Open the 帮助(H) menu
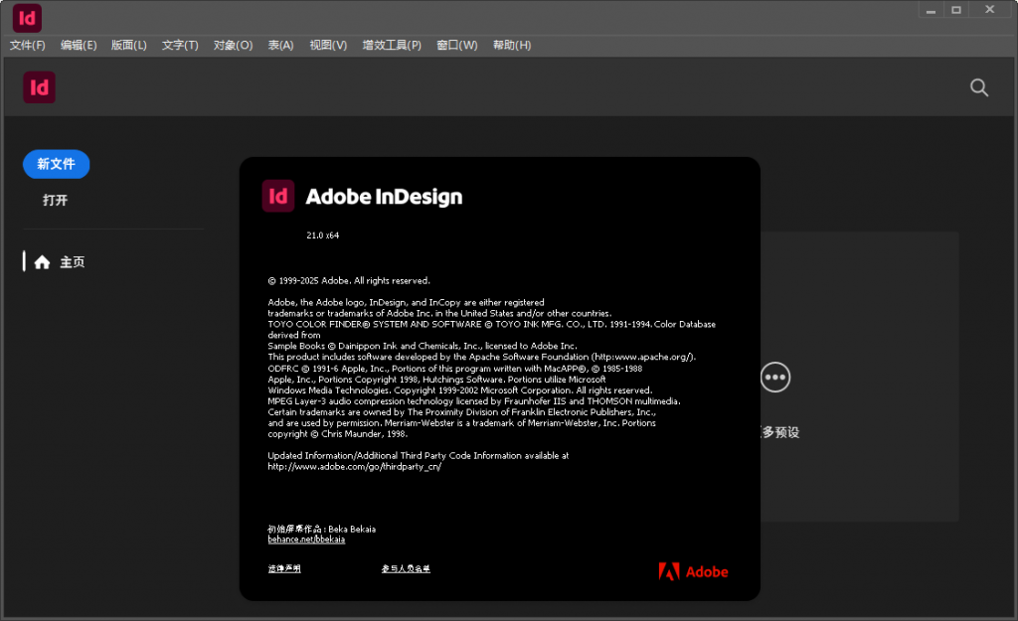The image size is (1018, 621). coord(512,45)
